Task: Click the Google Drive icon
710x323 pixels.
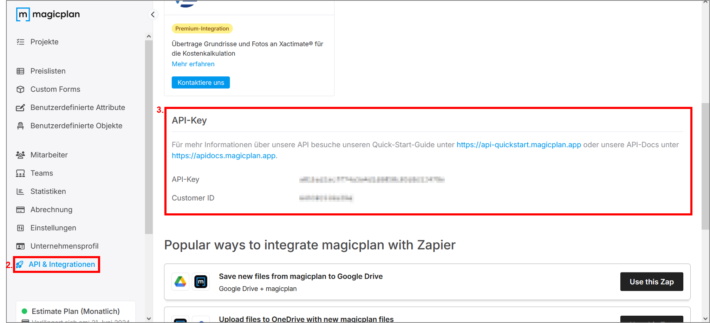Action: tap(180, 282)
